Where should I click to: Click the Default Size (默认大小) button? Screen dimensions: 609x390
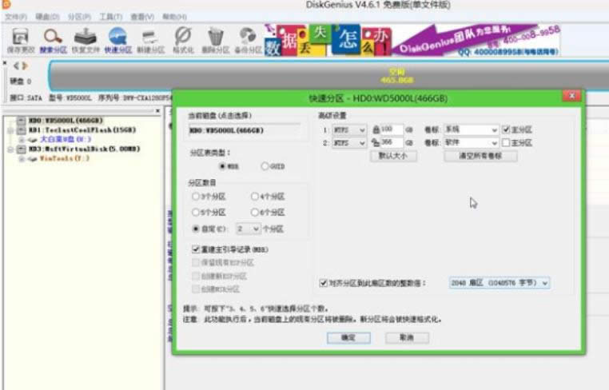tap(392, 157)
